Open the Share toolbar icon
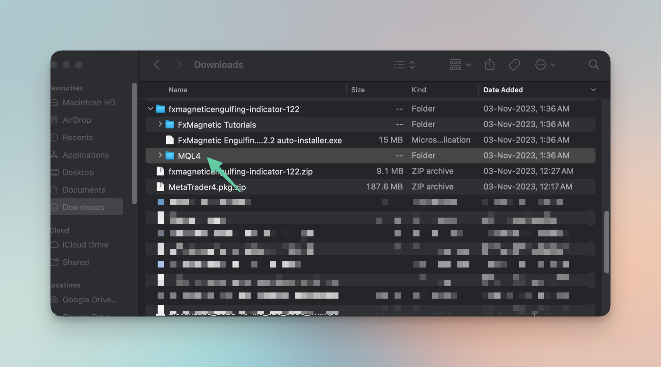This screenshot has height=367, width=661. pyautogui.click(x=490, y=64)
